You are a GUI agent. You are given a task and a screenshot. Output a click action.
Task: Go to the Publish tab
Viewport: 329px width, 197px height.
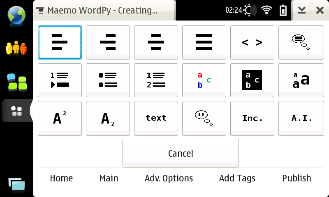pyautogui.click(x=297, y=178)
